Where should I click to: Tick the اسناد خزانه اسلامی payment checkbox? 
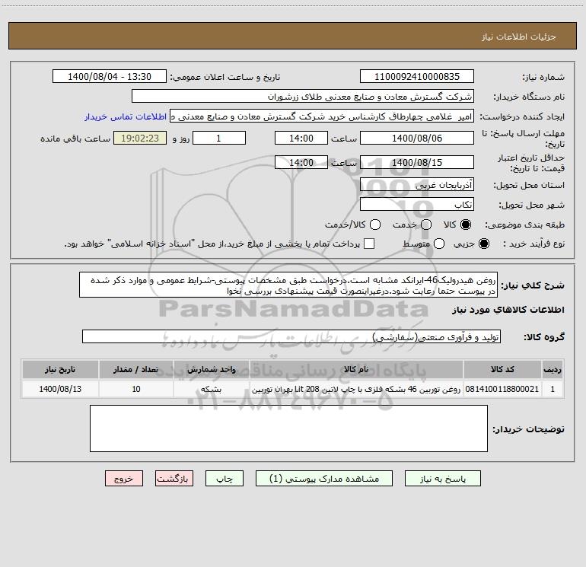click(x=369, y=244)
